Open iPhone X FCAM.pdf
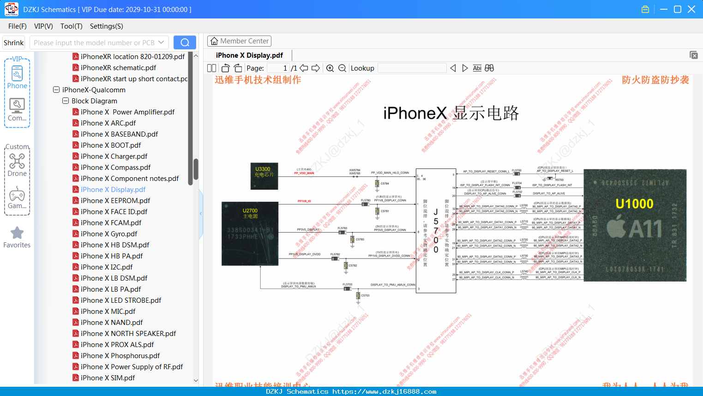 111,222
